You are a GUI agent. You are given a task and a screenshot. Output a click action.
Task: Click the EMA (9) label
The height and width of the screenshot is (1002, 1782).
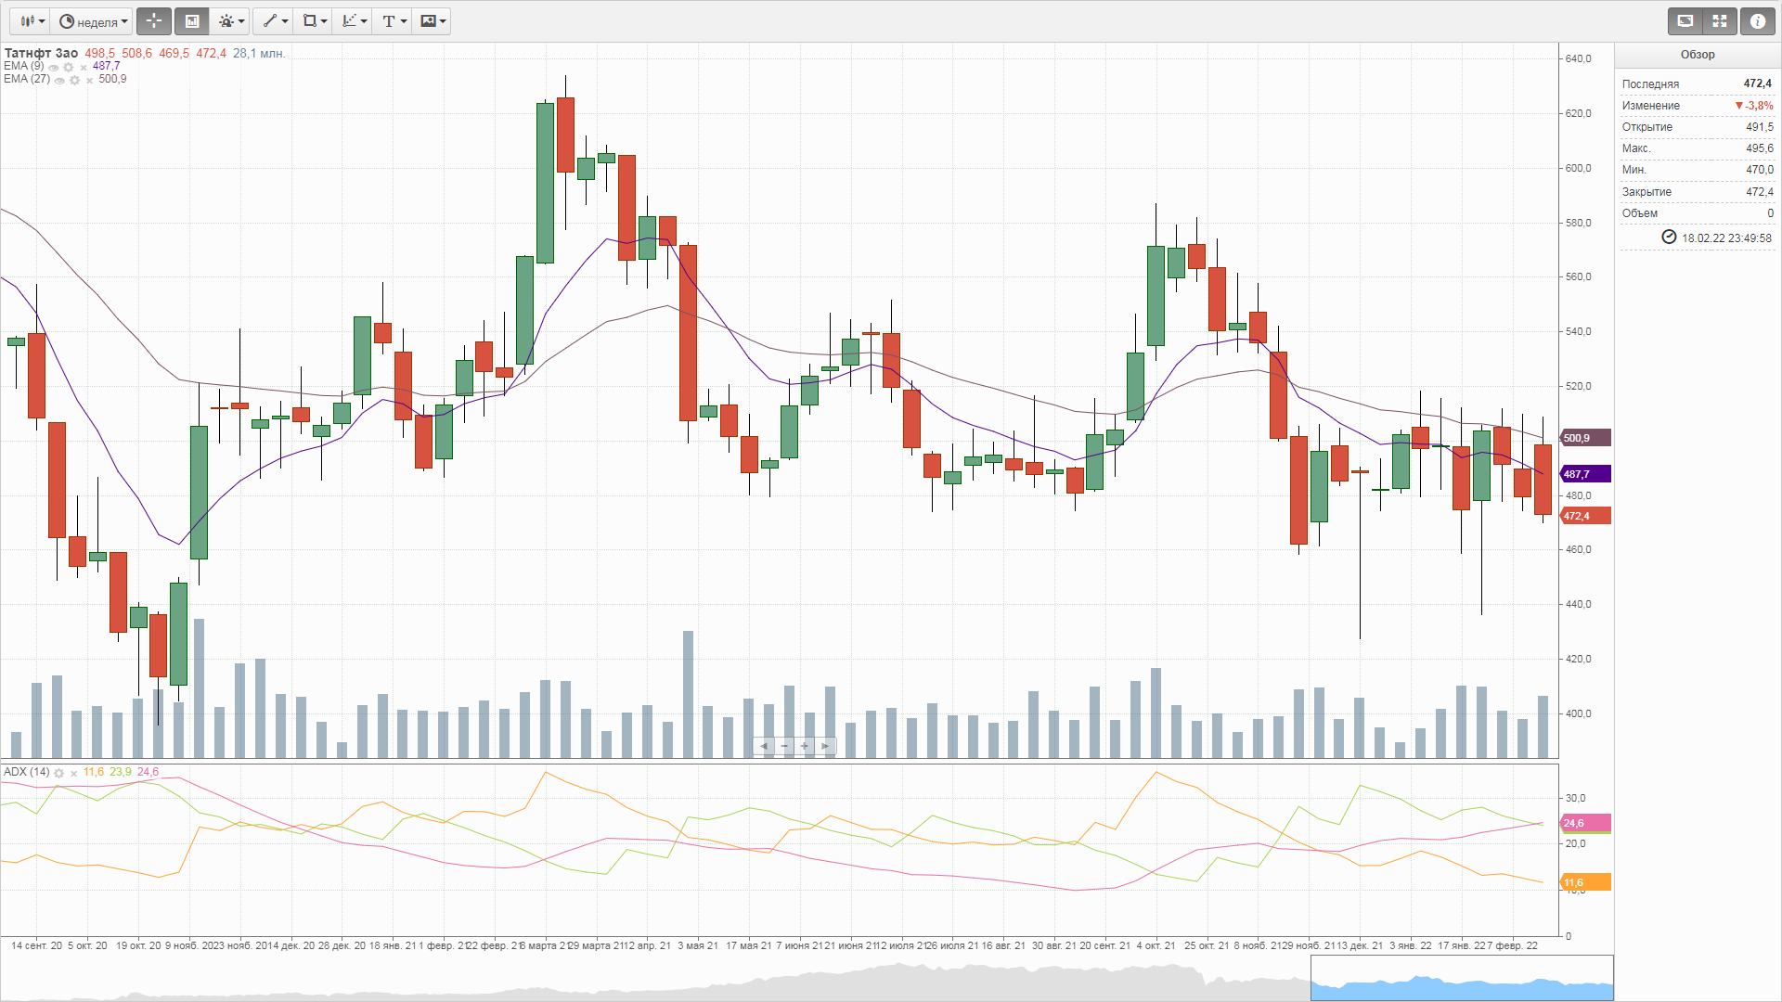[24, 66]
